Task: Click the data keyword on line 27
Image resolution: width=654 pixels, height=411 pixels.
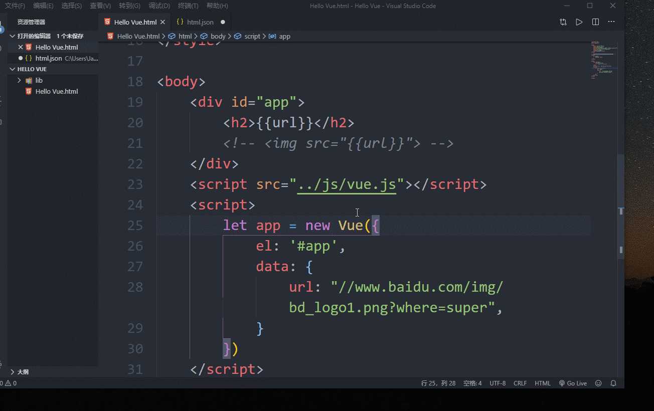Action: pos(272,267)
